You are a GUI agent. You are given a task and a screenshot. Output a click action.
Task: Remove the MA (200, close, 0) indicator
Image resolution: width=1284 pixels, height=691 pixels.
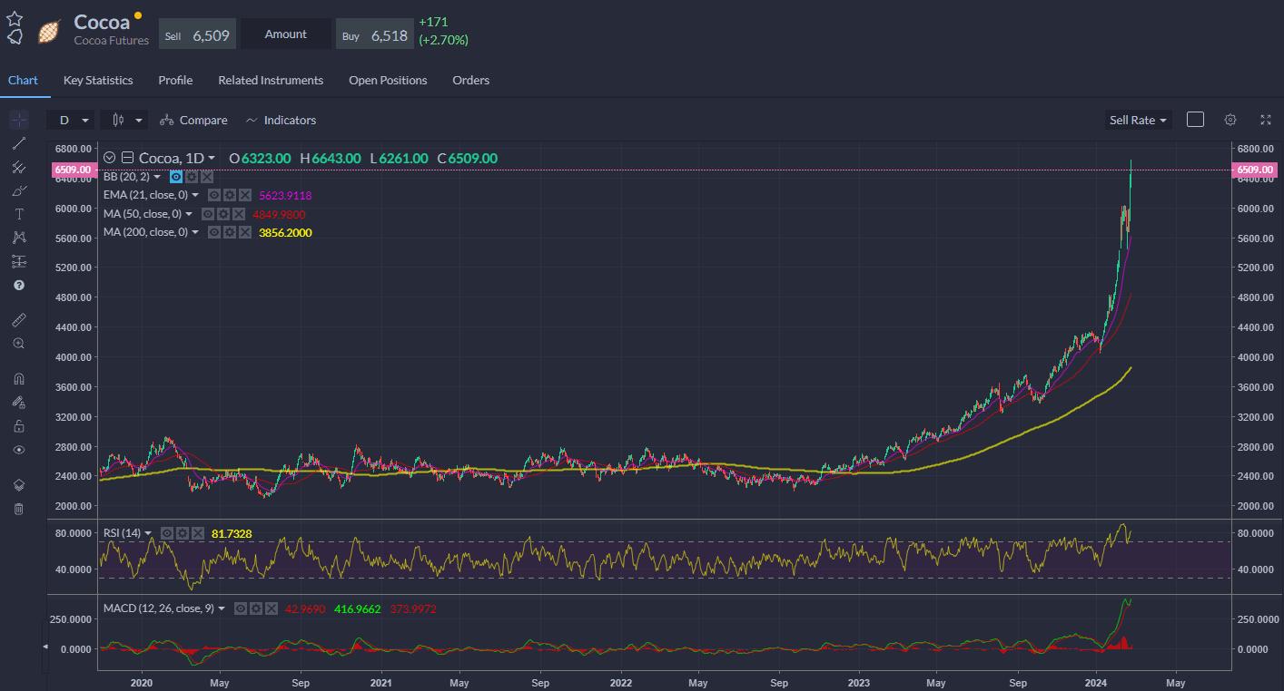coord(244,232)
